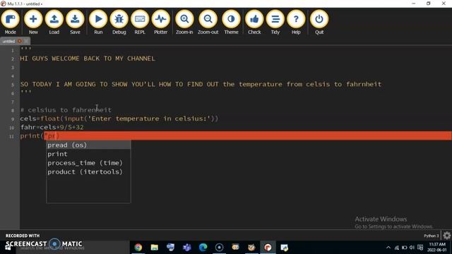Screen dimensions: 452x254
Task: Open the REPL panel
Action: click(140, 22)
